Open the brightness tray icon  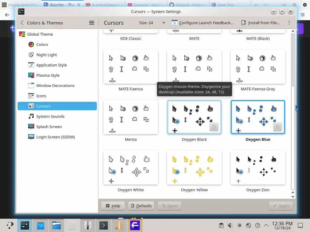[x=239, y=225]
